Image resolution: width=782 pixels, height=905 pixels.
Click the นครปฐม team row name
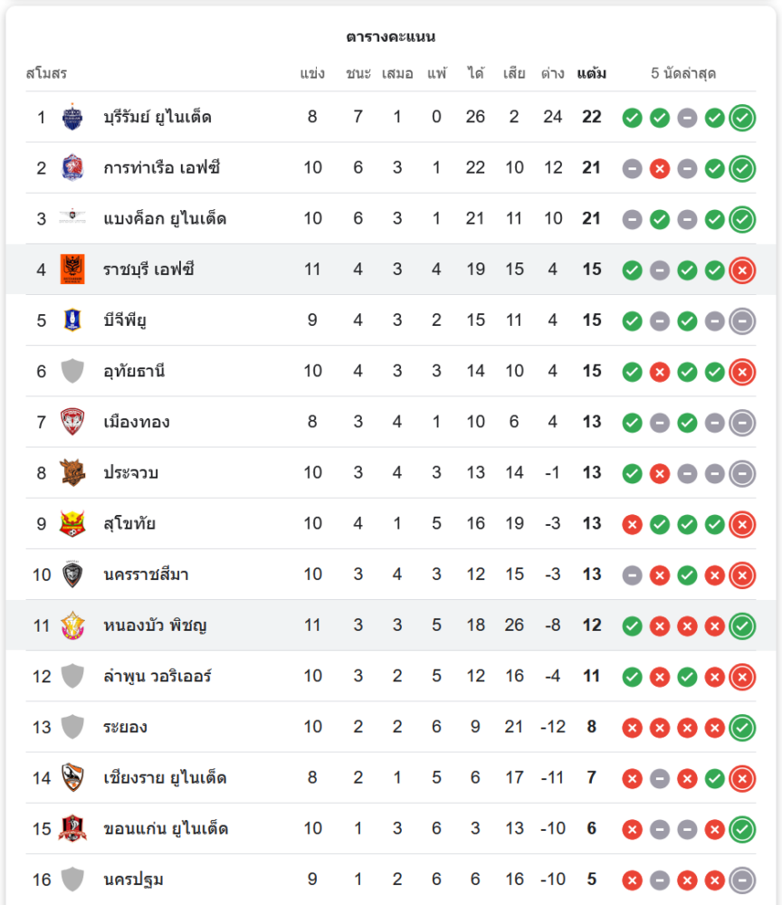click(133, 880)
